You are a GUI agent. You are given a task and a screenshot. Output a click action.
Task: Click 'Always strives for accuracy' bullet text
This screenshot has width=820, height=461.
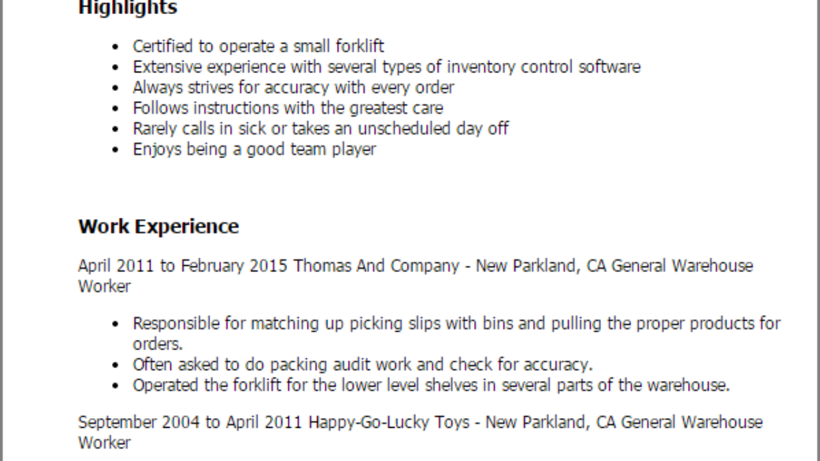tap(293, 88)
